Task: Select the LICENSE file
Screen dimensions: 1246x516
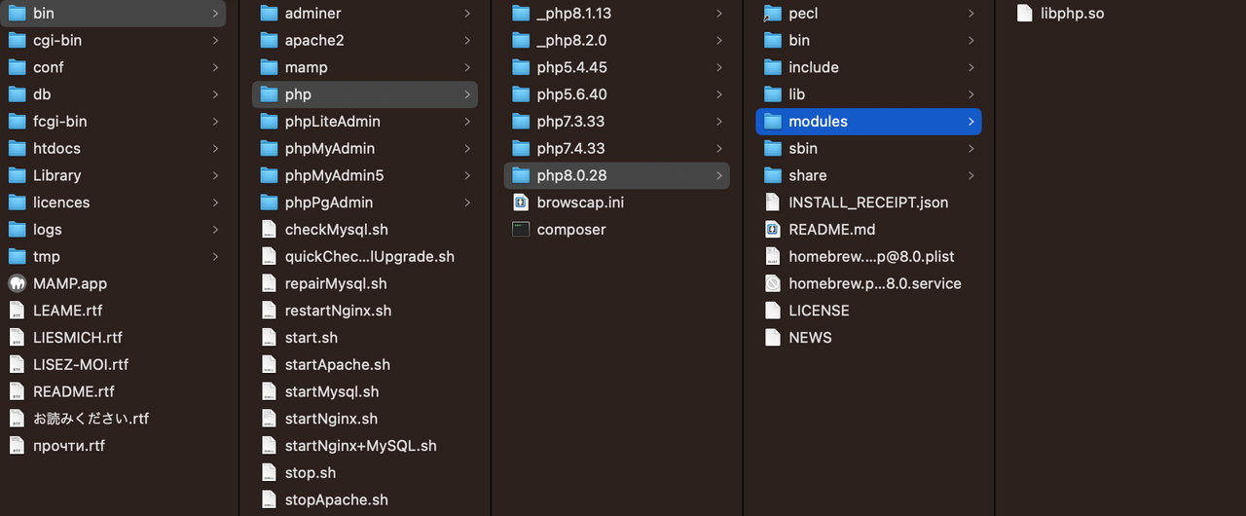Action: pos(818,311)
